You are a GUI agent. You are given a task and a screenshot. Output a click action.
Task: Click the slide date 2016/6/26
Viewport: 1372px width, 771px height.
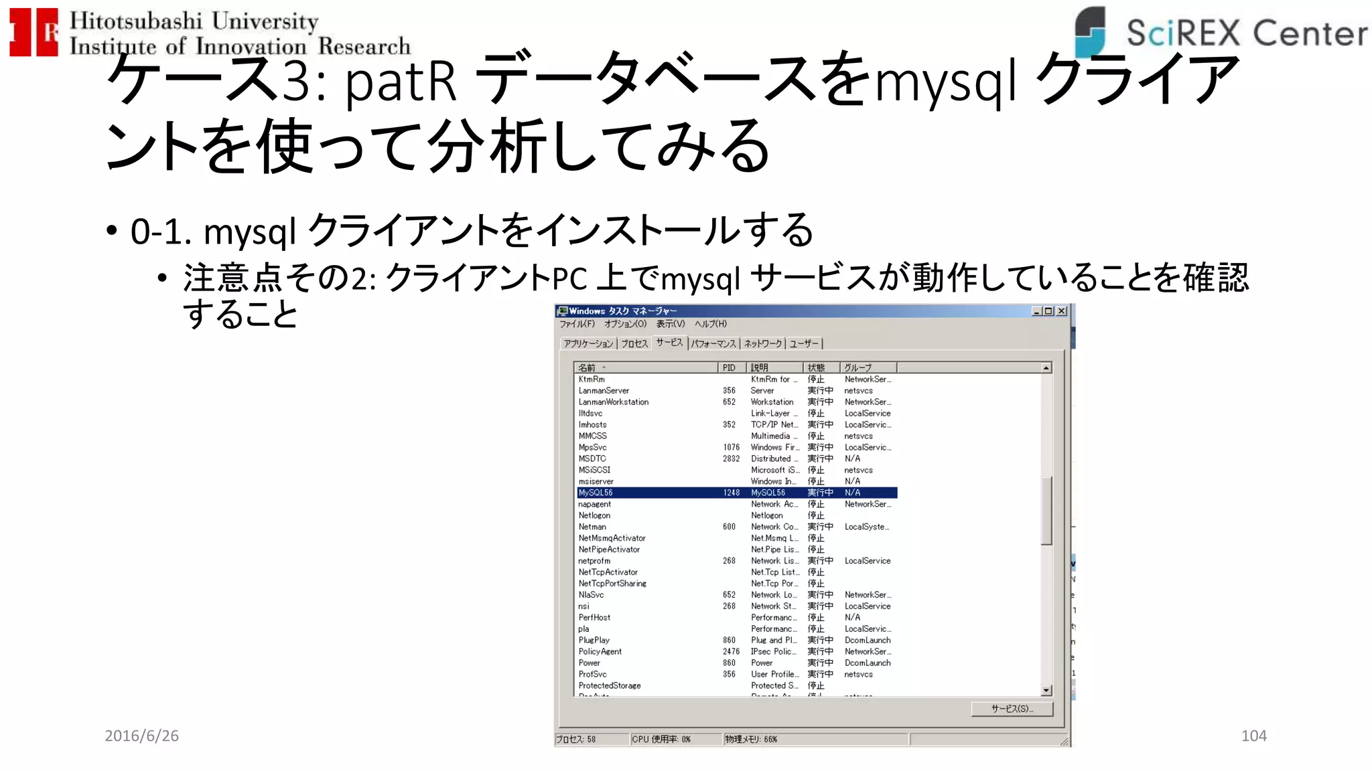(141, 736)
